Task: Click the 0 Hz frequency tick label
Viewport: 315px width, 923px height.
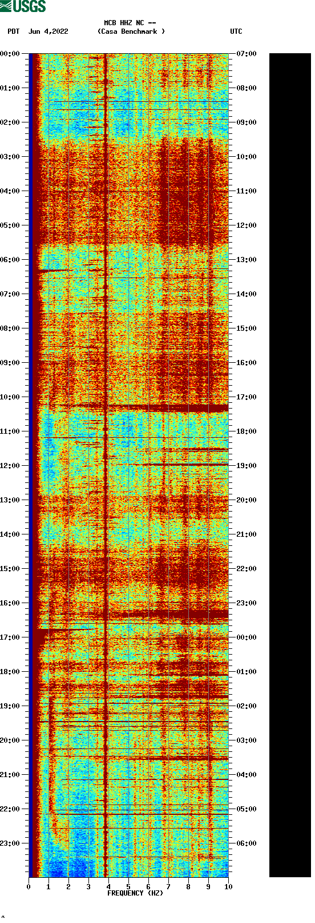Action: tap(29, 887)
